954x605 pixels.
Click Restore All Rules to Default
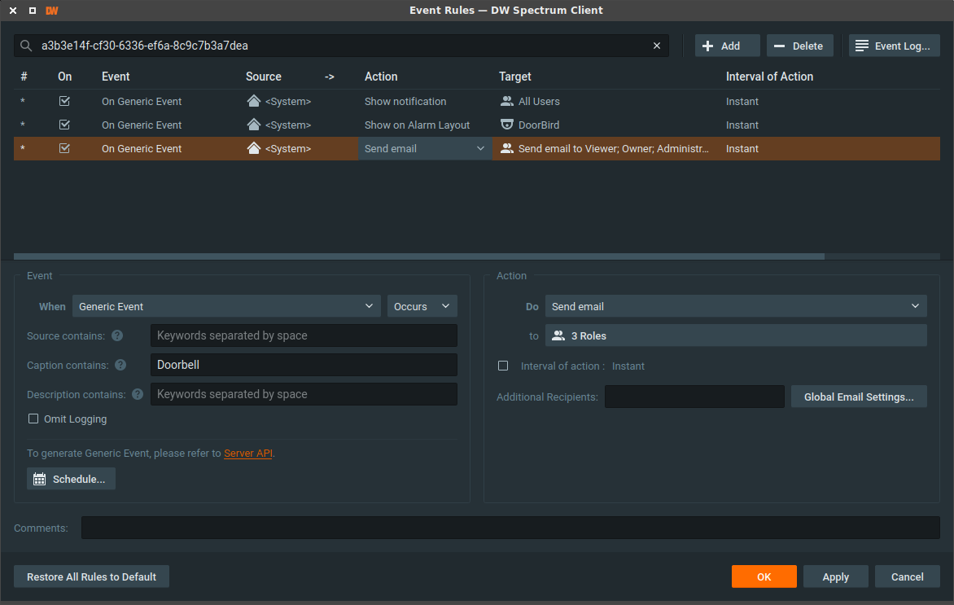(x=91, y=577)
